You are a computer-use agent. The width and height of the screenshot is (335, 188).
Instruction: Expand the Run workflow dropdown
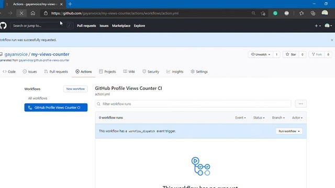click(x=289, y=131)
